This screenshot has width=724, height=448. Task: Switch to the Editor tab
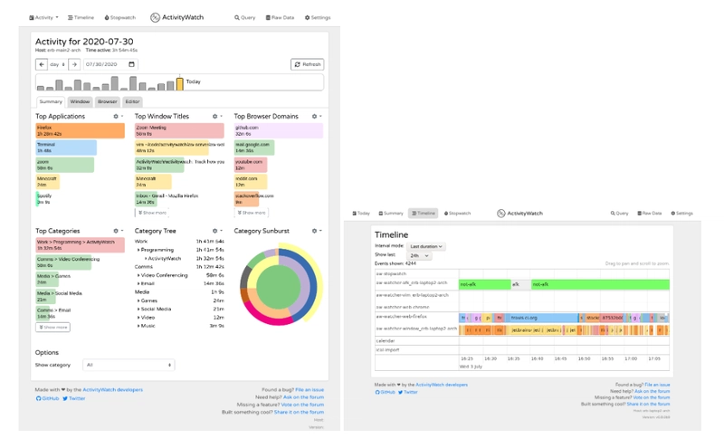pyautogui.click(x=132, y=102)
